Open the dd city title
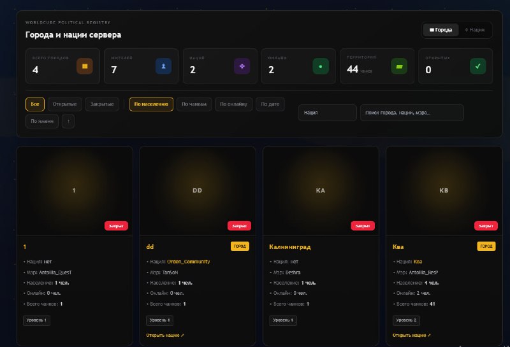The width and height of the screenshot is (510, 347). pos(150,247)
